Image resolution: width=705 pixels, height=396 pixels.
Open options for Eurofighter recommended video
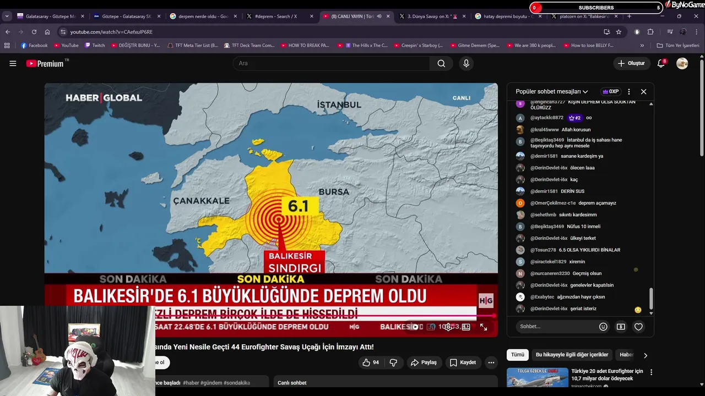coord(651,372)
